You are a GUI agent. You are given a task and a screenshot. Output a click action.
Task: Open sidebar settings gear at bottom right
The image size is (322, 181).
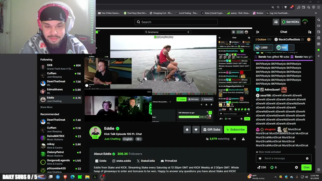(x=319, y=170)
